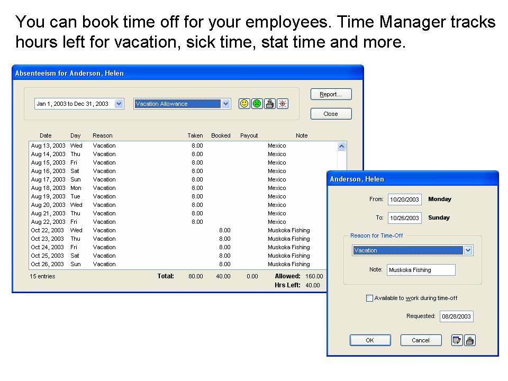Select the Aug 14, 2003 row
The image size is (508, 381).
183,154
